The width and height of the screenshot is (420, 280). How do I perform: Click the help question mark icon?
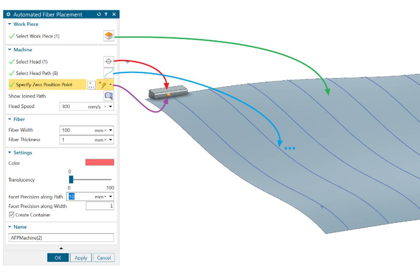coord(106,14)
